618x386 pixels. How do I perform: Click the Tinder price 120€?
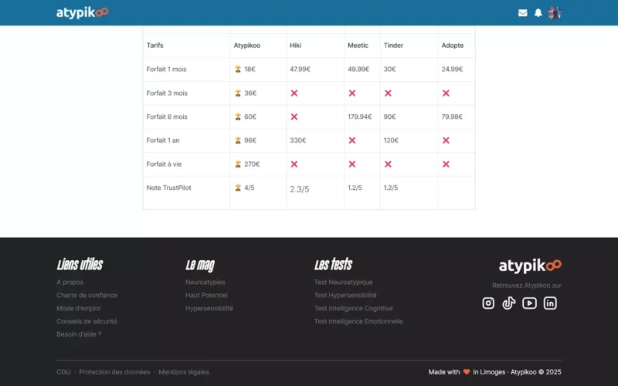click(x=391, y=141)
